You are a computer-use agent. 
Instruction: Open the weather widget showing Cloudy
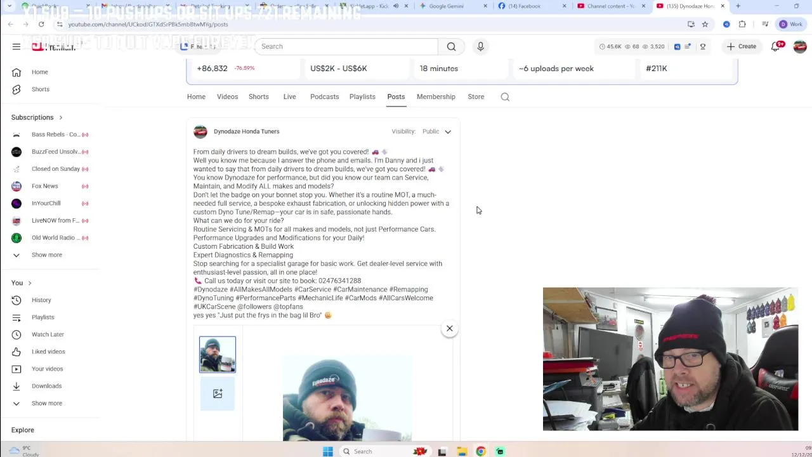point(24,451)
